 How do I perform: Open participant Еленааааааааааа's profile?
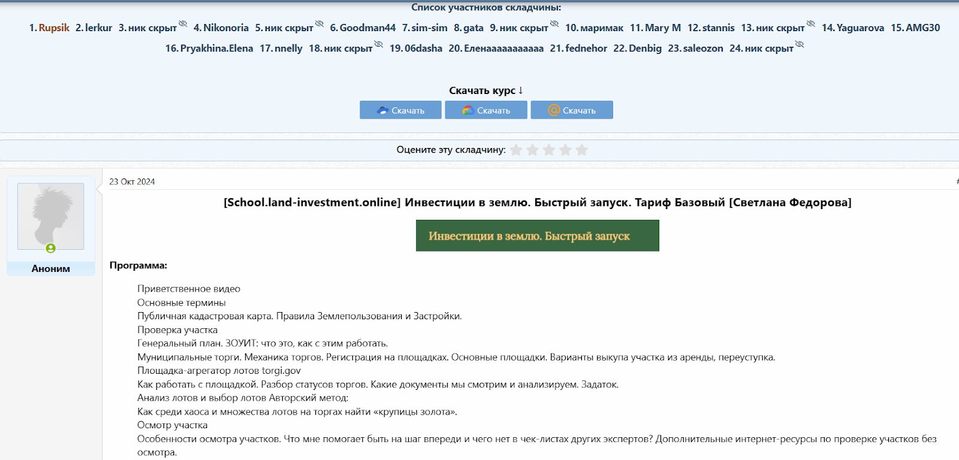pos(504,48)
